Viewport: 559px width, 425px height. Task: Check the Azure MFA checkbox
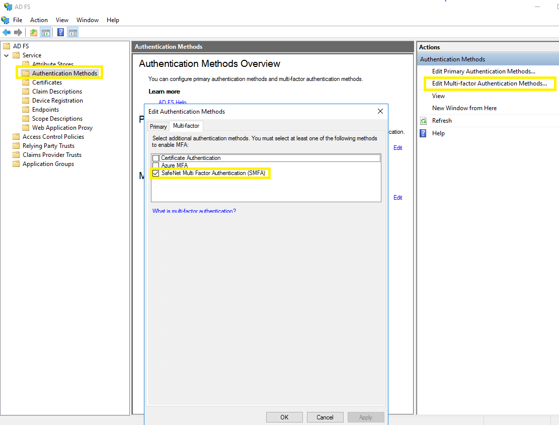[156, 165]
